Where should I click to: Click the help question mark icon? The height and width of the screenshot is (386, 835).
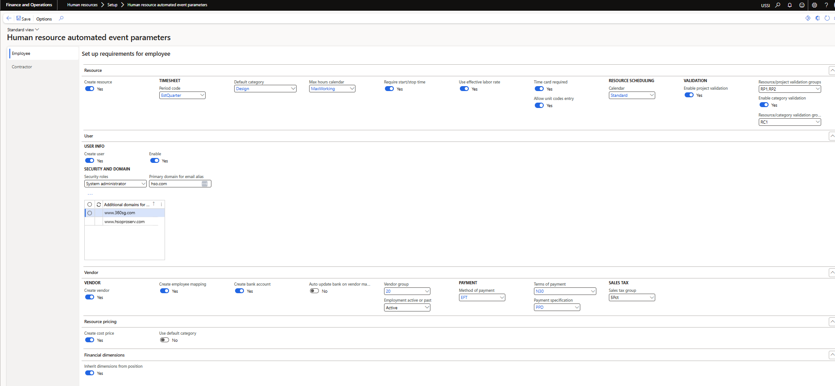(826, 5)
